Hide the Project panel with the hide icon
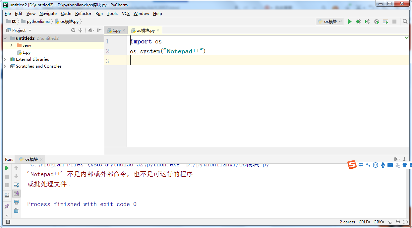 (x=99, y=30)
